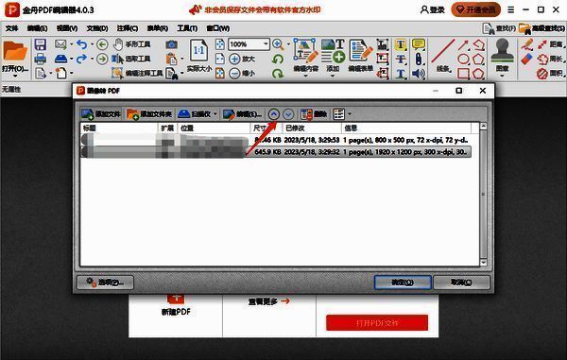Screen dimensions: 567x360
Task: Select the Strikeout Text tool icon
Action: pos(401,59)
